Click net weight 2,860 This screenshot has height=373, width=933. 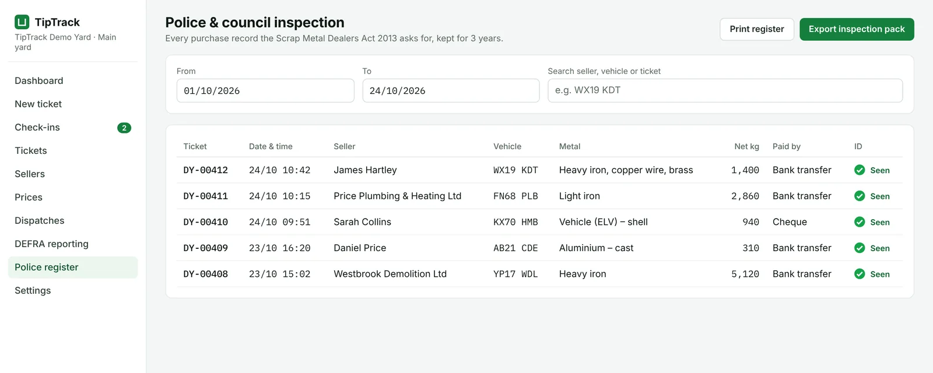pos(745,196)
